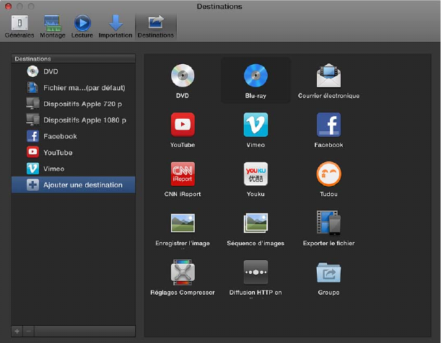441x343 pixels.
Task: Choose Dispositifs Apple 1080 p destination
Action: 73,120
